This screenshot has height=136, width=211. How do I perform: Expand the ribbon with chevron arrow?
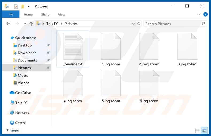pos(198,14)
